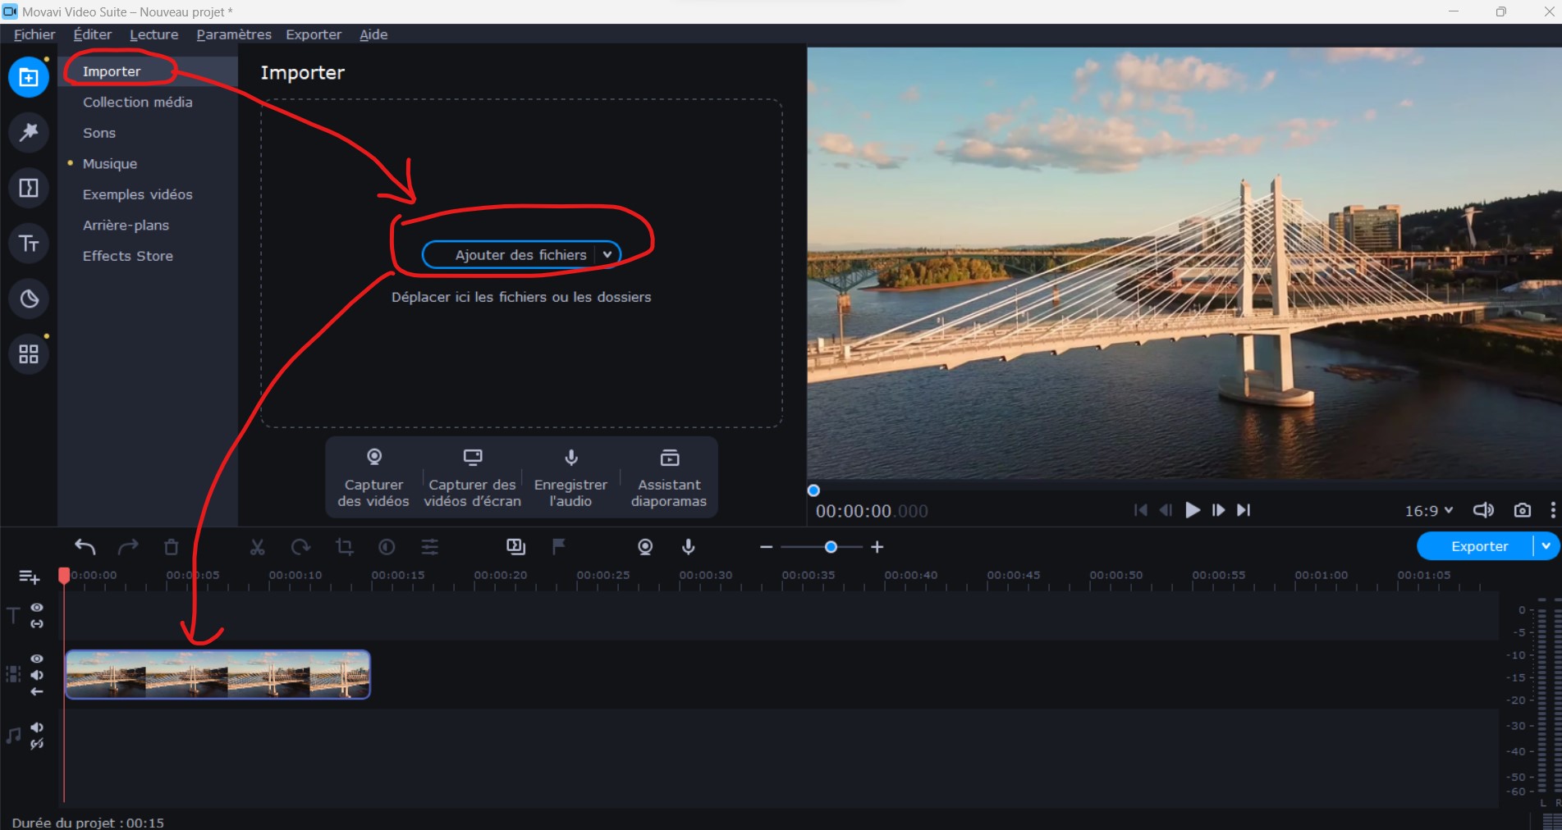Viewport: 1562px width, 830px height.
Task: Open the Titles text tab
Action: [29, 244]
